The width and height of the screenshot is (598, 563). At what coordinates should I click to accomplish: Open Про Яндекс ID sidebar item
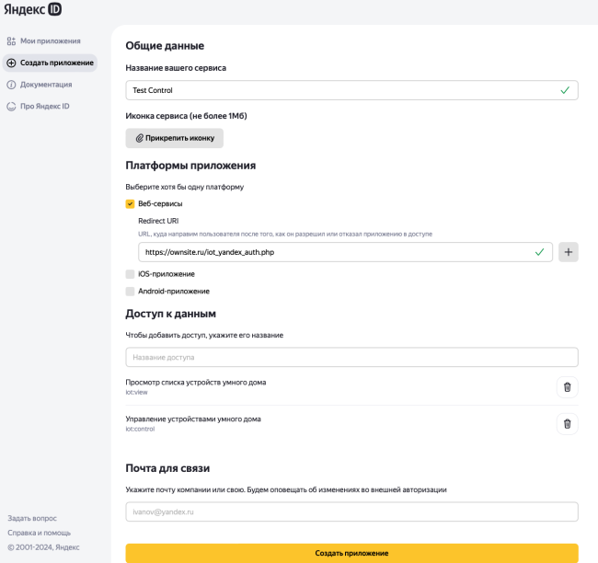point(45,106)
